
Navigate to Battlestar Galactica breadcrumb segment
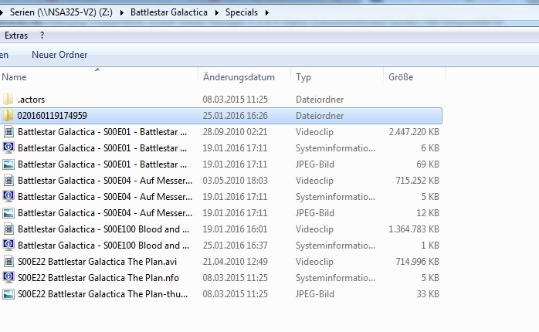point(169,12)
